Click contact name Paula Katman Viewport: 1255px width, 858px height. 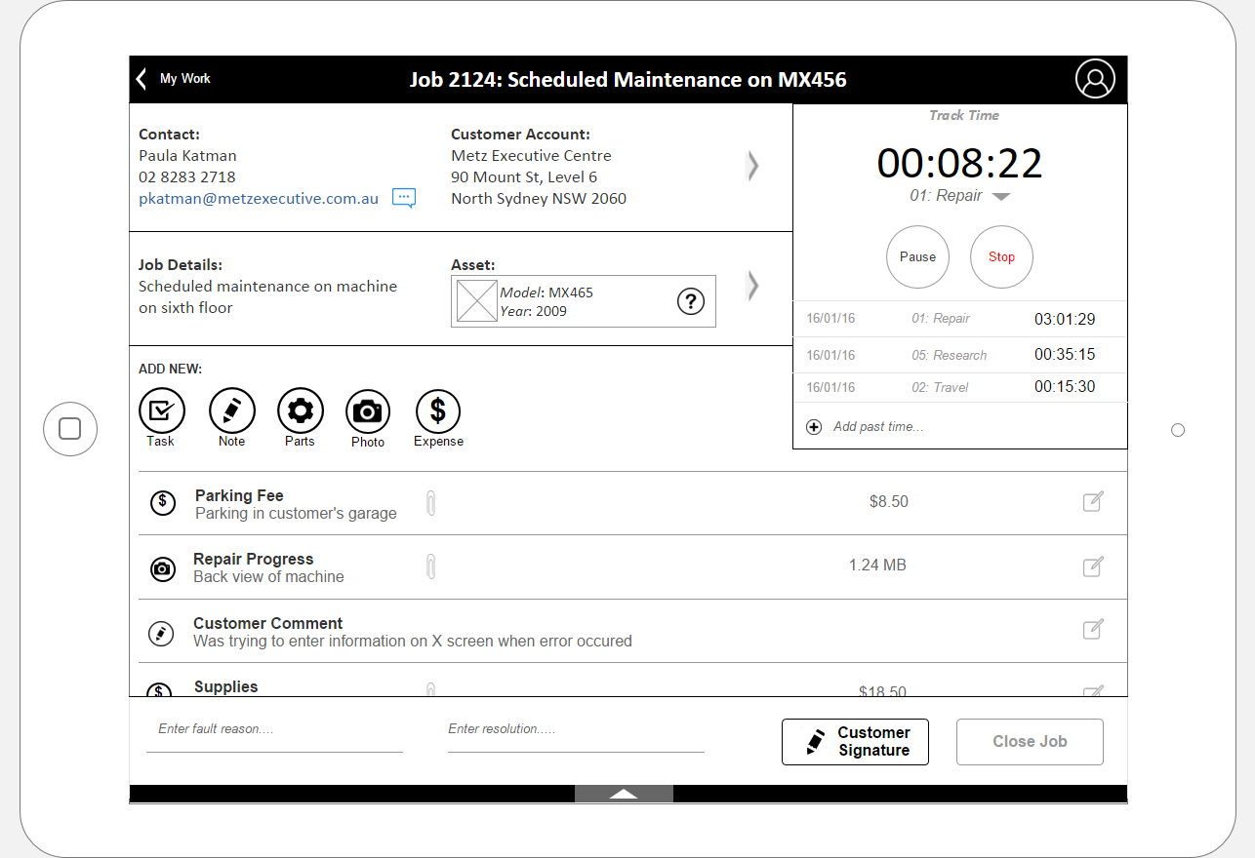pyautogui.click(x=187, y=155)
